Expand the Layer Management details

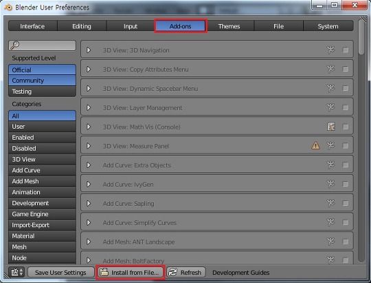[x=89, y=107]
